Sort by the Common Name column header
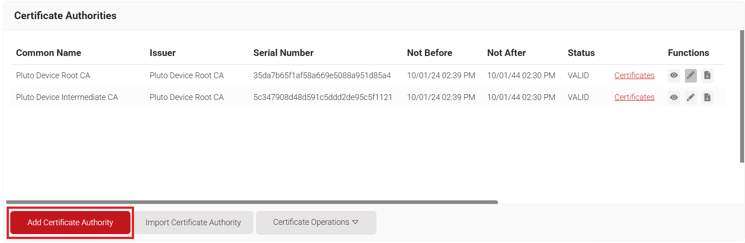745x243 pixels. (49, 53)
